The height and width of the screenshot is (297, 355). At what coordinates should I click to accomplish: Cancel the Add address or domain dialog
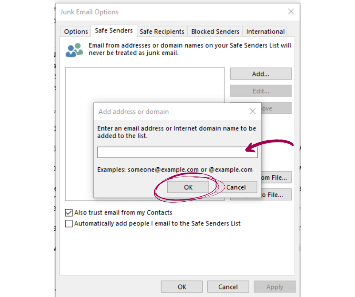(236, 187)
